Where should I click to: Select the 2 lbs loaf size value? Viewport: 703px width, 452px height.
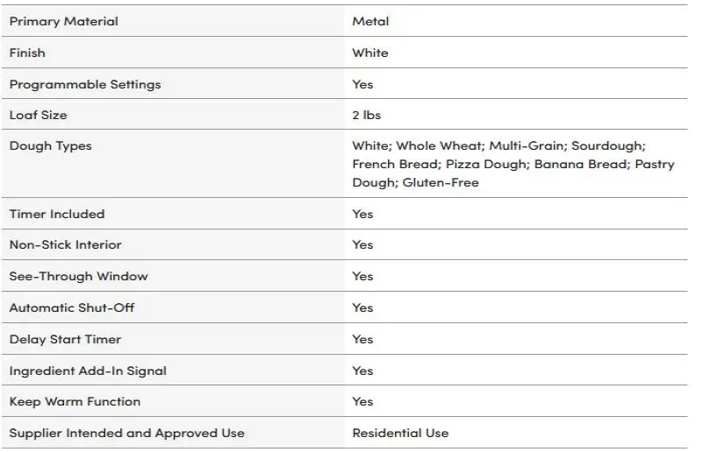(367, 115)
